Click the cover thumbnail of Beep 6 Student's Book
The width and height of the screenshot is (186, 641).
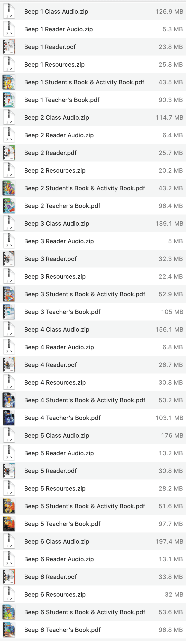coord(9,612)
